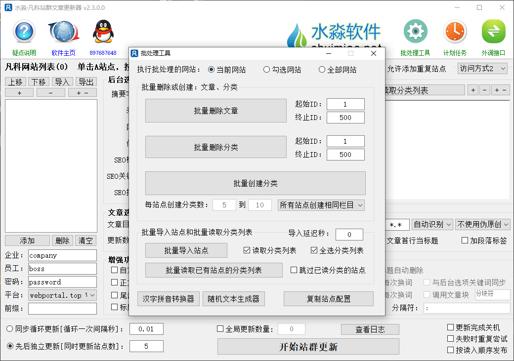The image size is (514, 361).
Task: Open the 自动识别 dropdown
Action: coord(432,224)
